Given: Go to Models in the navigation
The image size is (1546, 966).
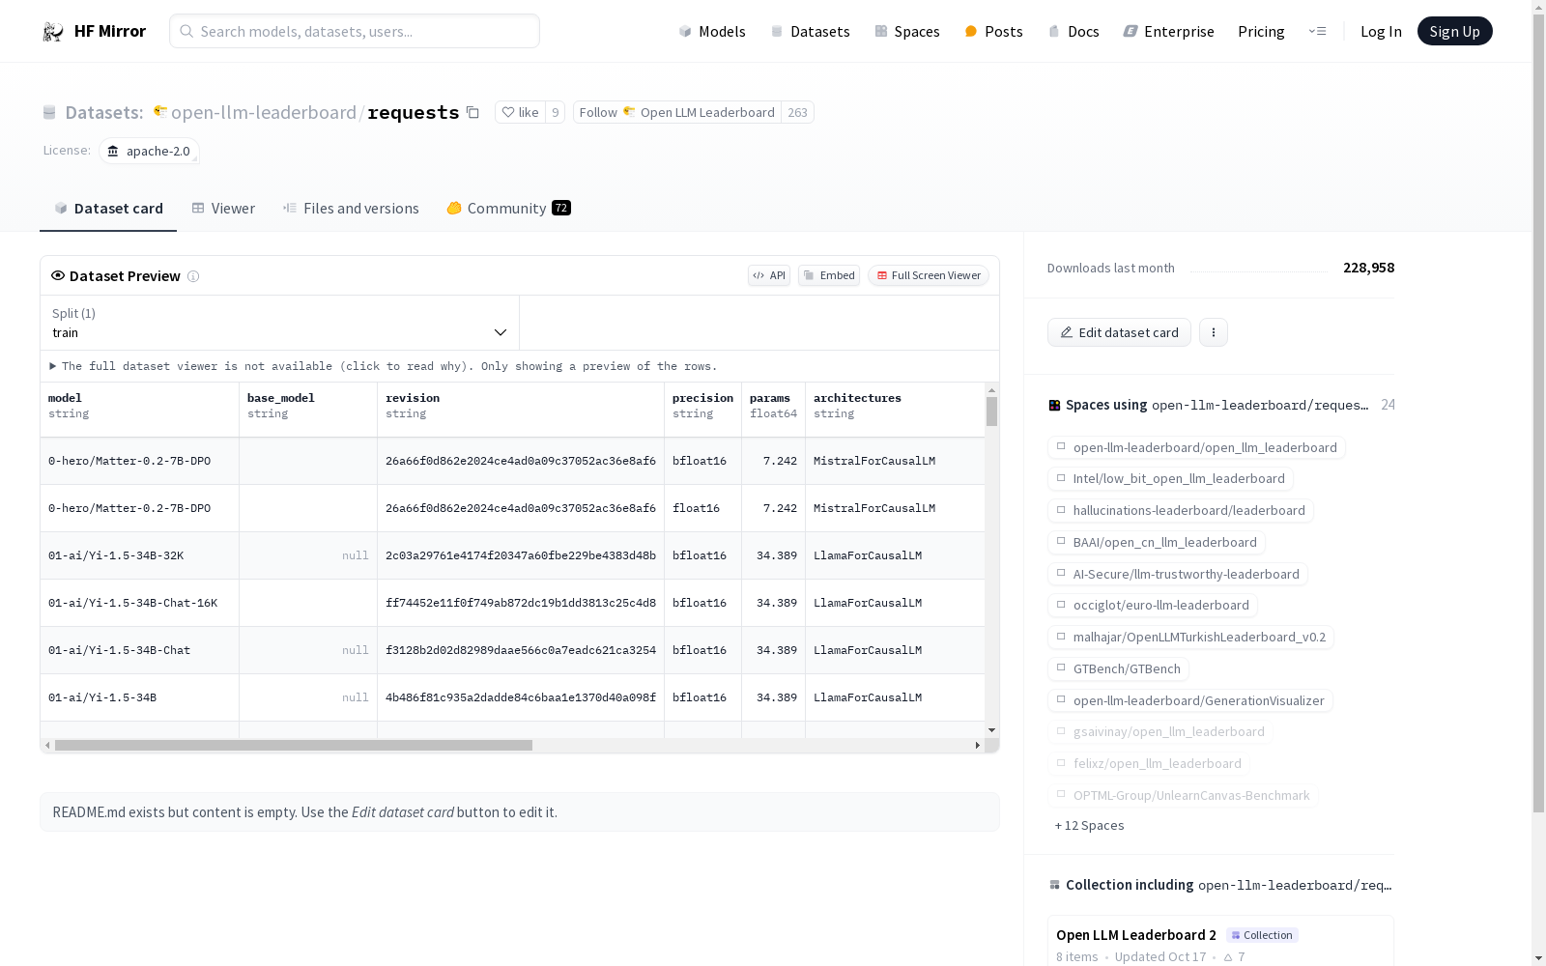Looking at the screenshot, I should pyautogui.click(x=712, y=32).
